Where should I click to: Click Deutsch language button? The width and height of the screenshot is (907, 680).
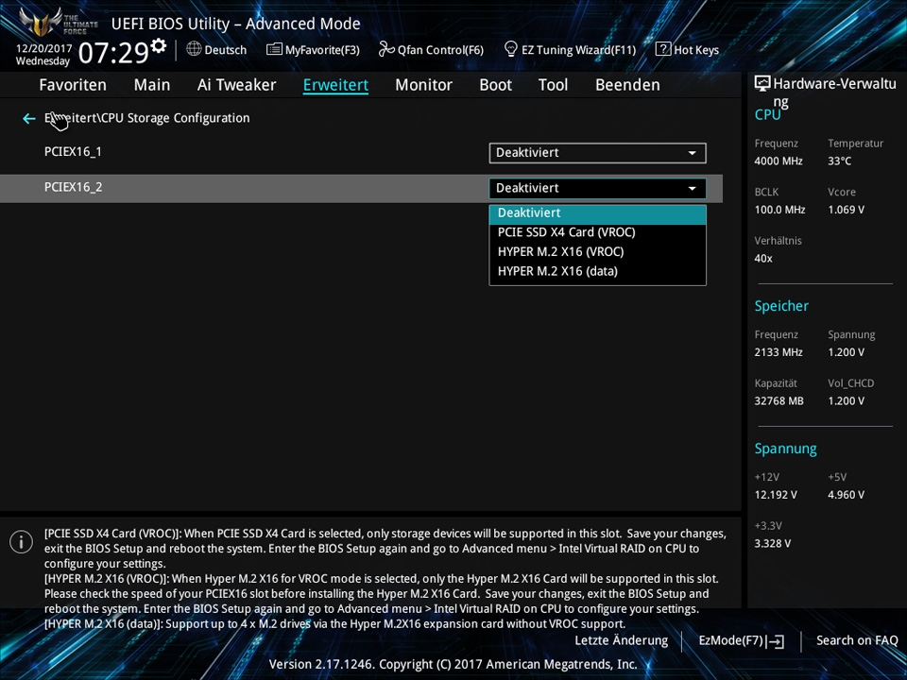226,50
